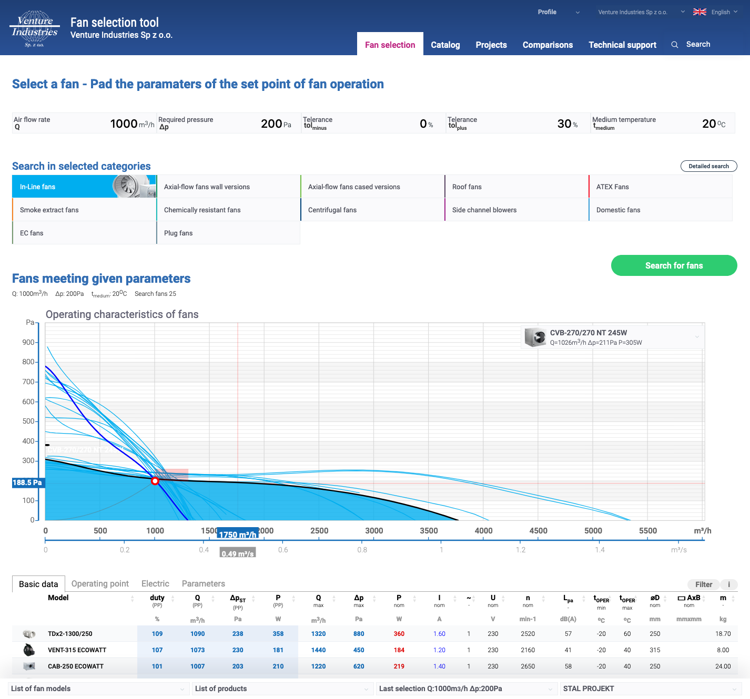Expand Last selection Q:1000m3/h dropdown
This screenshot has height=699, width=750.
pos(467,688)
